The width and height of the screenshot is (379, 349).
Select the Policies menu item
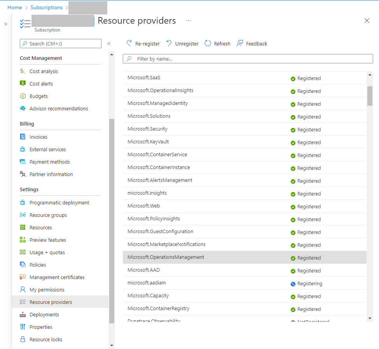click(x=38, y=265)
